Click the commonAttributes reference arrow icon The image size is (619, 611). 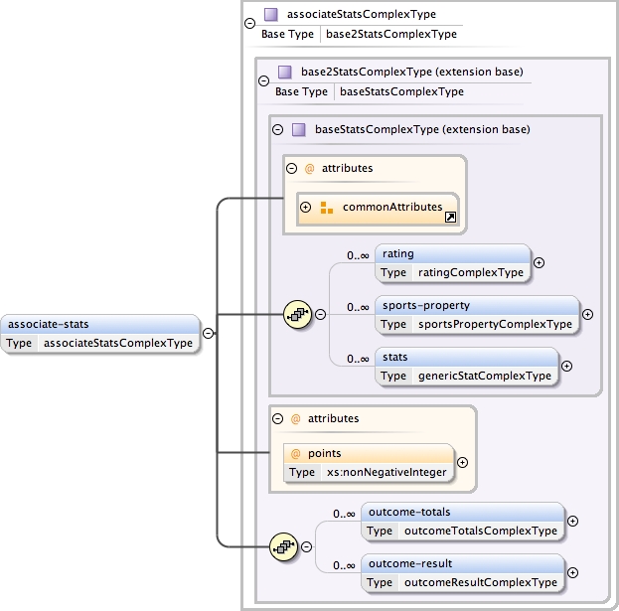click(x=450, y=217)
